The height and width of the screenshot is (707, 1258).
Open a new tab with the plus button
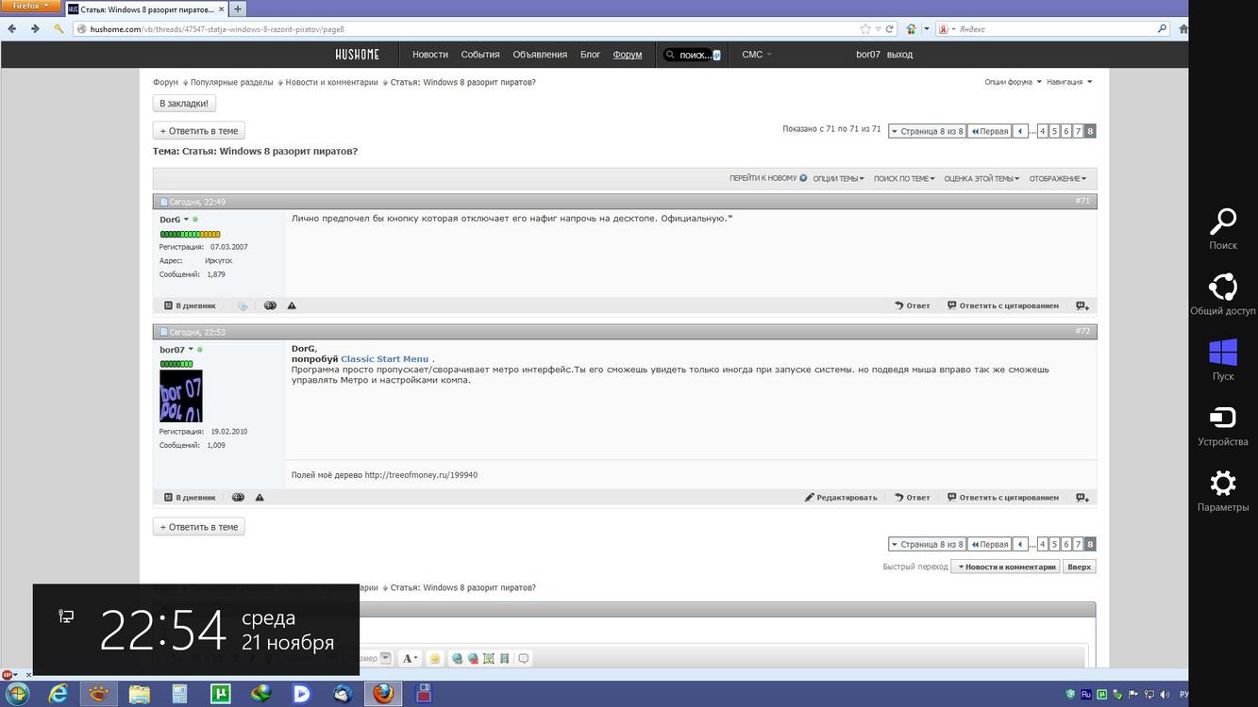click(238, 8)
